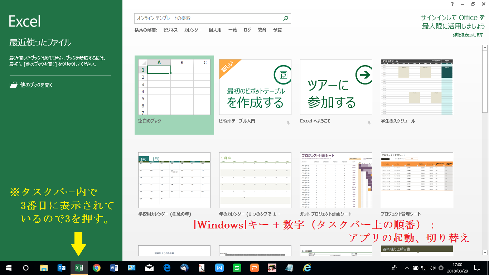The width and height of the screenshot is (489, 275).
Task: Open the Action Center notification icon
Action: tap(477, 268)
